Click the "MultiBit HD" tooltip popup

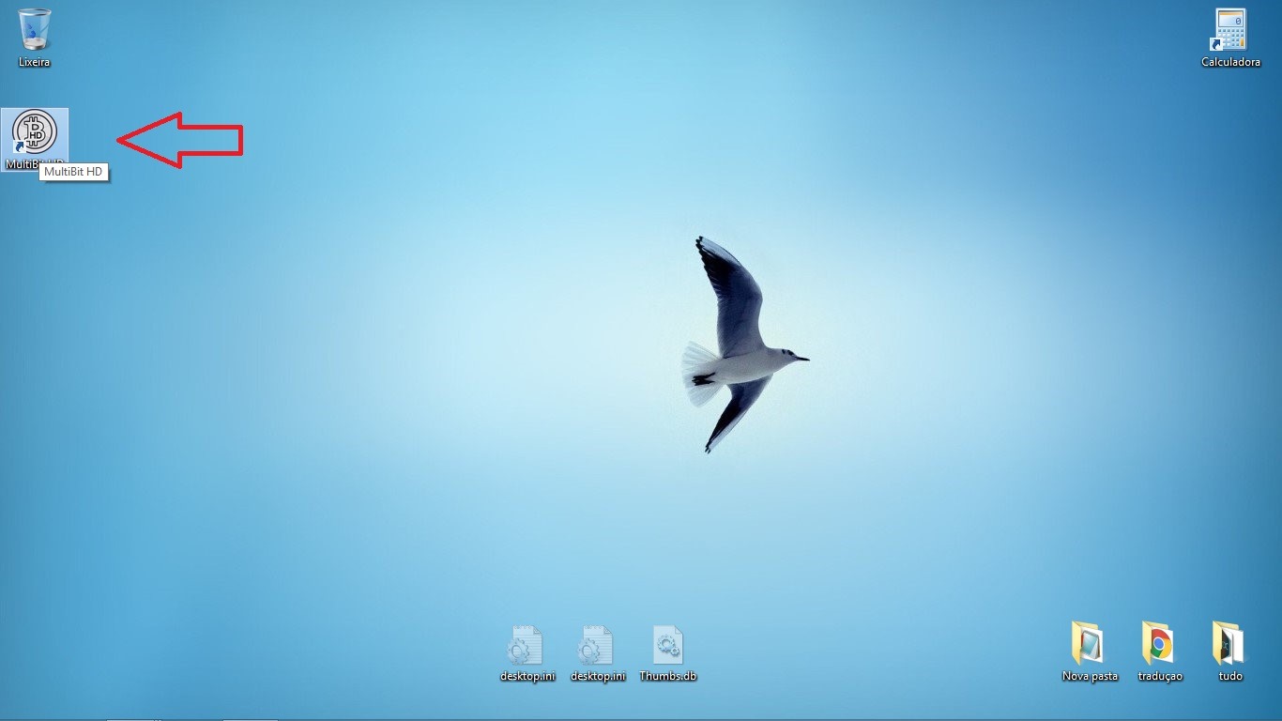pos(74,173)
